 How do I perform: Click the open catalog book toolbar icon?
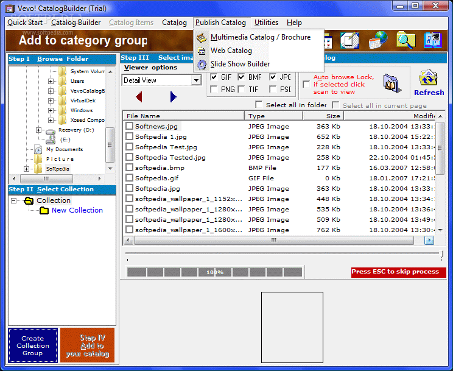tap(432, 40)
